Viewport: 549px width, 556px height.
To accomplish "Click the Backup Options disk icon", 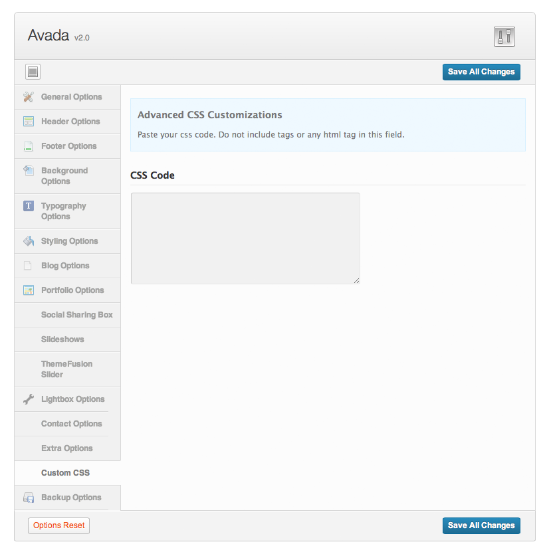I will 29,498.
